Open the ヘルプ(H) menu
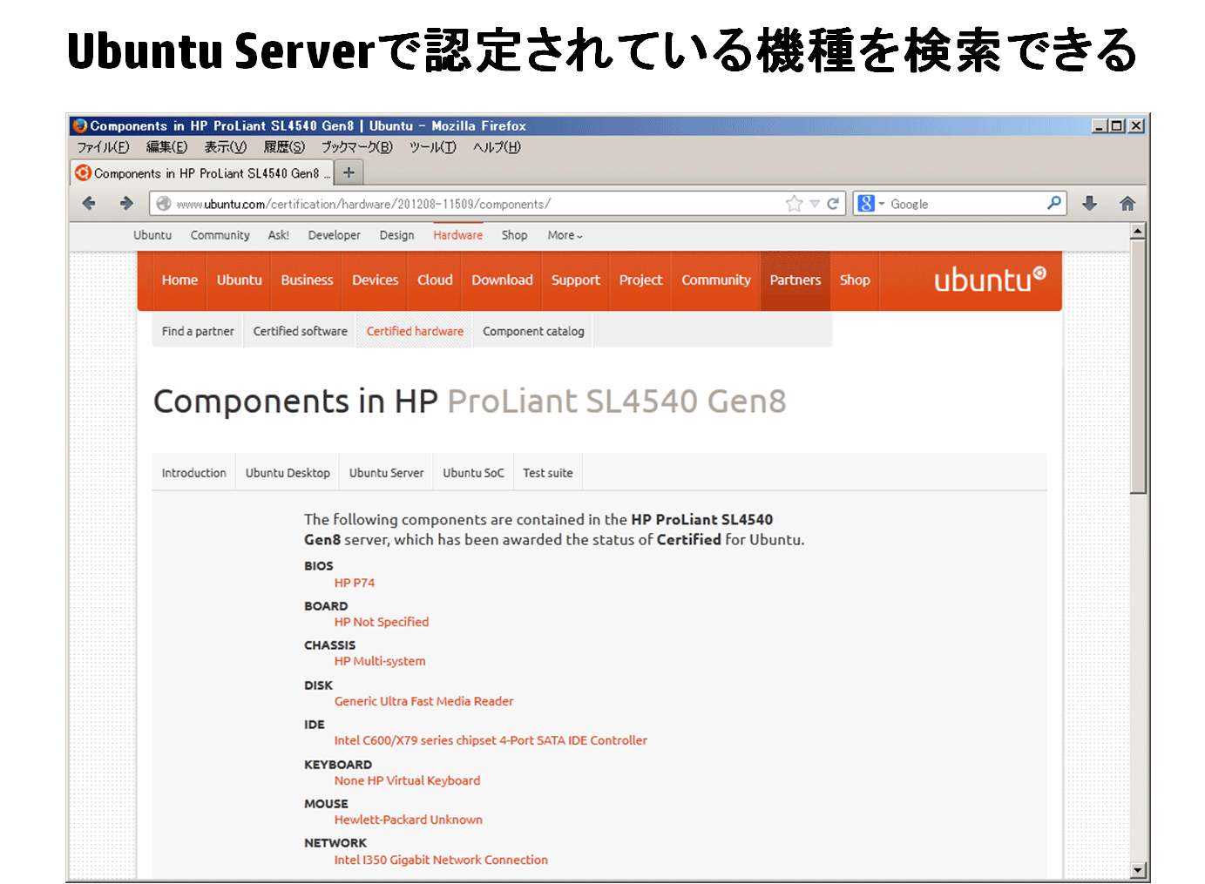This screenshot has height=884, width=1205. point(497,147)
